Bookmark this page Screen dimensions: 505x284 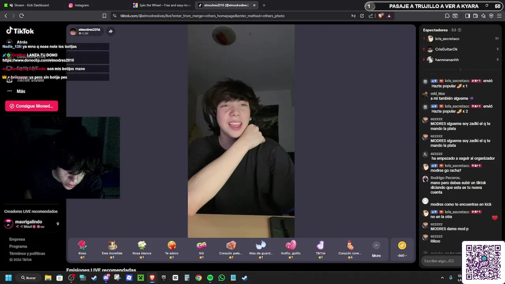104,16
